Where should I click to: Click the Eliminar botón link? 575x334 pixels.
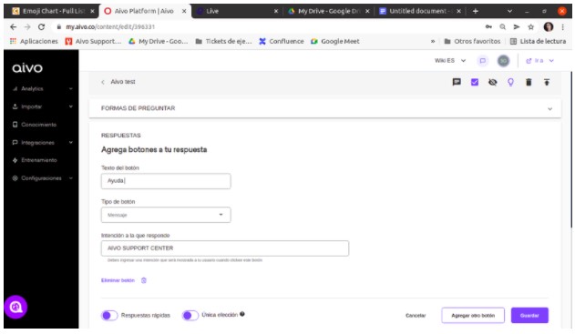118,280
